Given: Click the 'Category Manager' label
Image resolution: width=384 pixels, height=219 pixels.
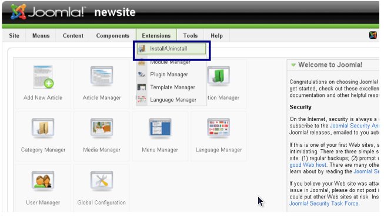Looking at the screenshot, I should (43, 150).
